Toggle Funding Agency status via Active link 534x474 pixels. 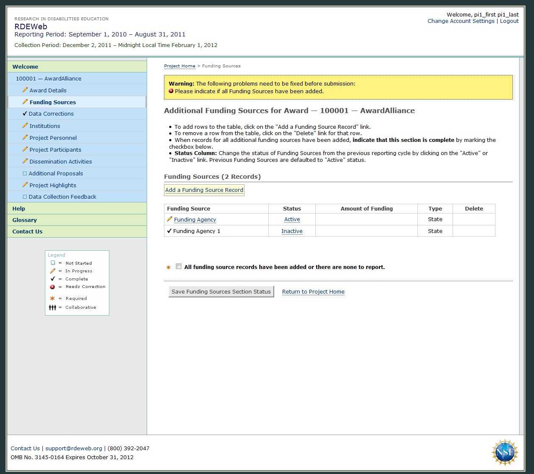(x=292, y=219)
